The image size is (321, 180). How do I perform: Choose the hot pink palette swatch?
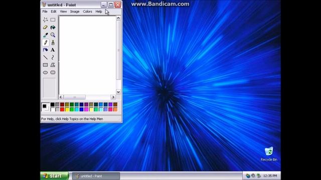tap(110, 109)
